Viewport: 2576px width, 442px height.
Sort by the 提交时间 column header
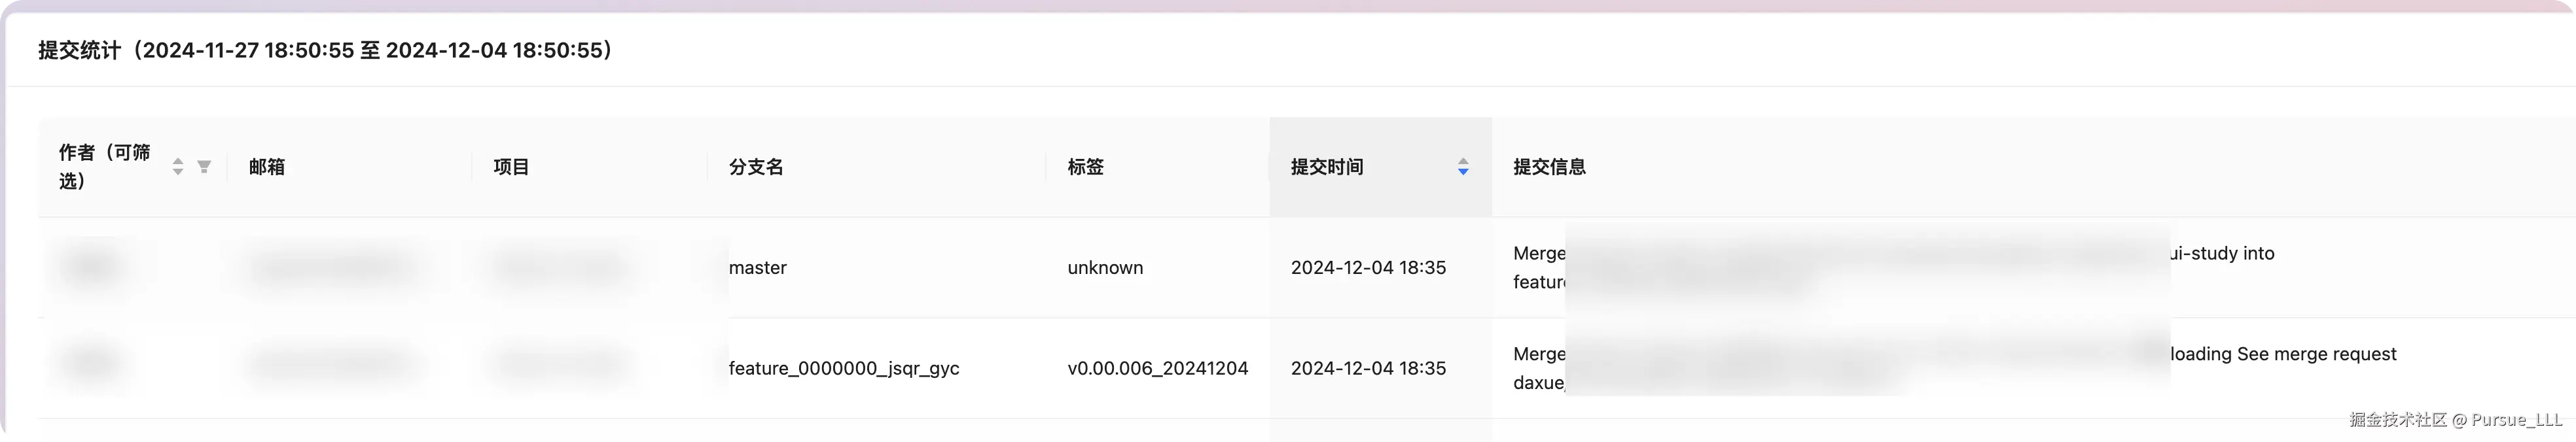[1327, 167]
